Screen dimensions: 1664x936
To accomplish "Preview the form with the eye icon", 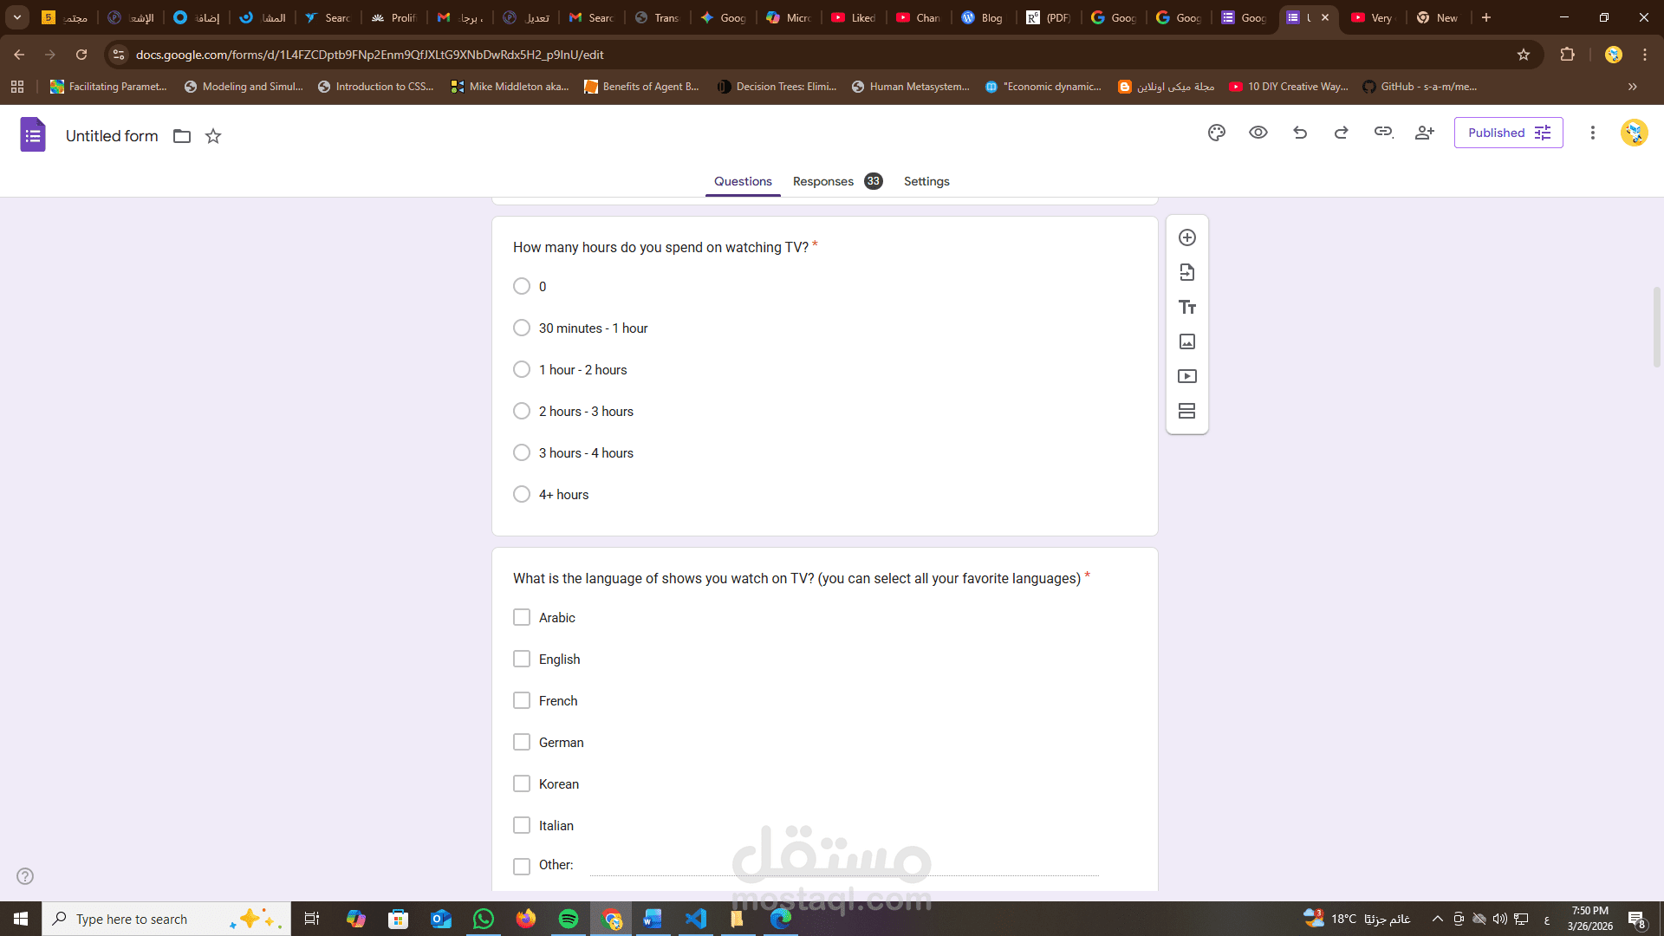I will tap(1258, 133).
